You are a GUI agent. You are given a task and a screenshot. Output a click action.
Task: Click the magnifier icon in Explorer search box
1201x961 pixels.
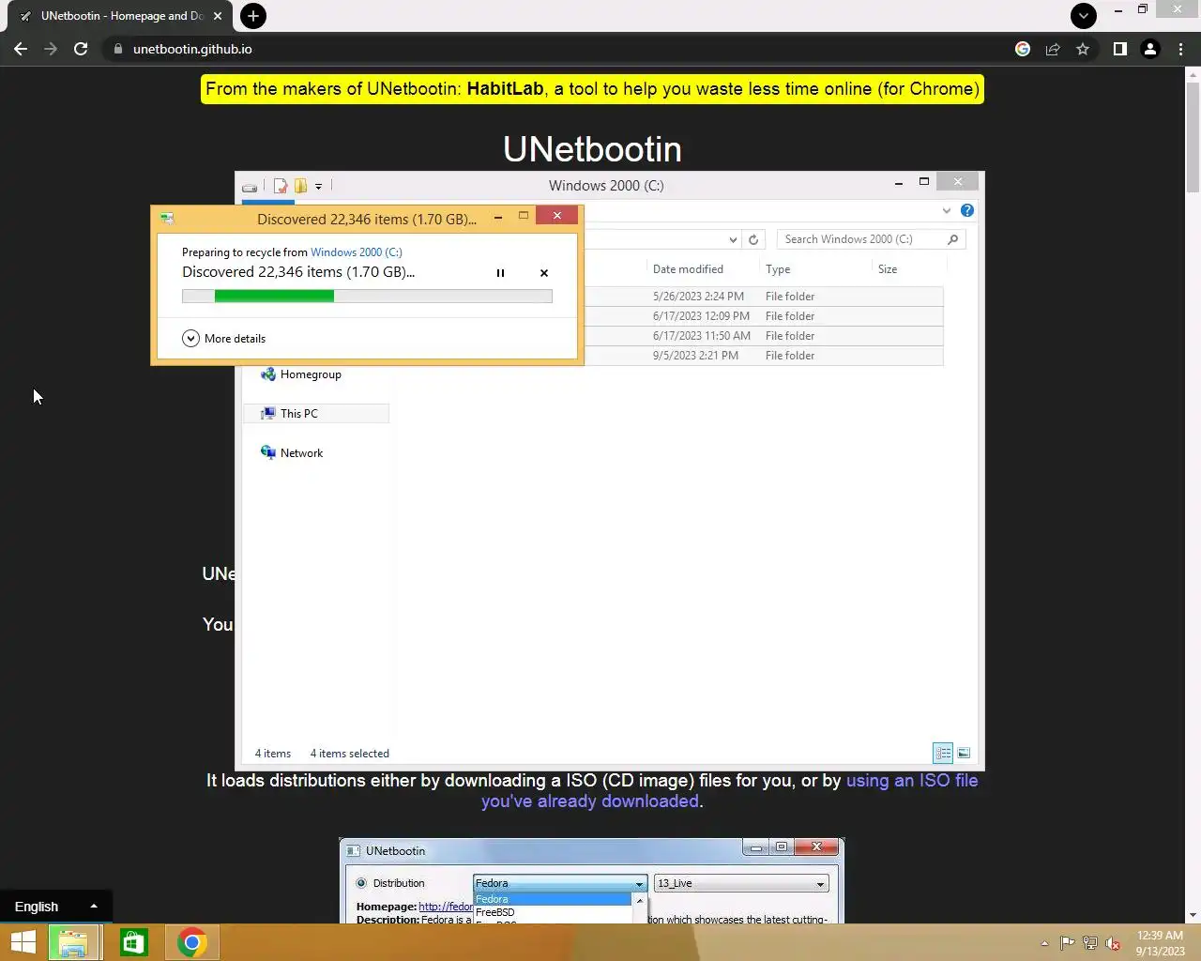(953, 239)
